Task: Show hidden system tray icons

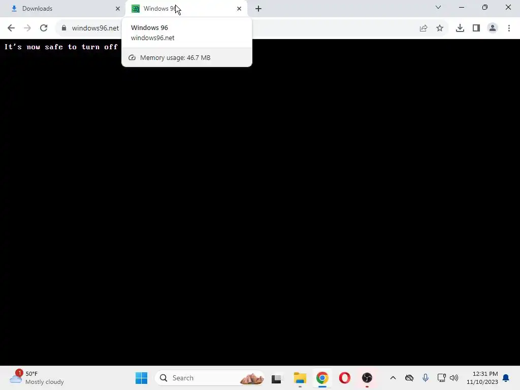Action: (393, 378)
